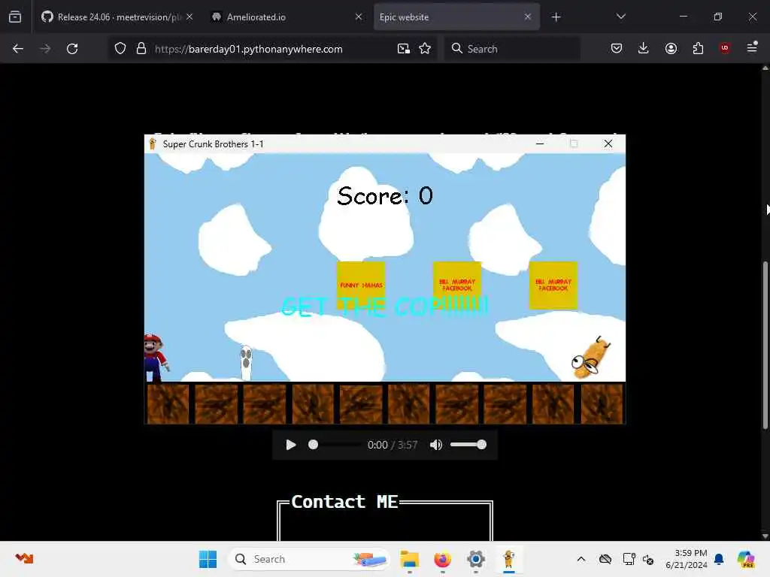
Task: Open Firefox from the taskbar
Action: [x=442, y=559]
